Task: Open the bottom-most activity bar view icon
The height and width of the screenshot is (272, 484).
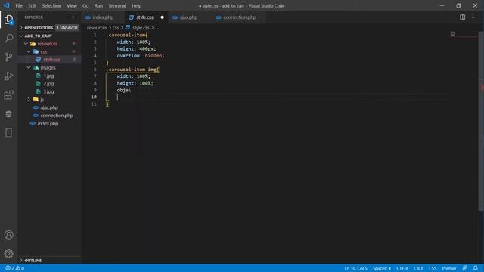Action: pyautogui.click(x=8, y=133)
